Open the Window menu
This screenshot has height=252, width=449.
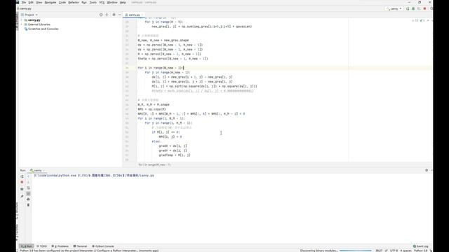[x=112, y=2]
